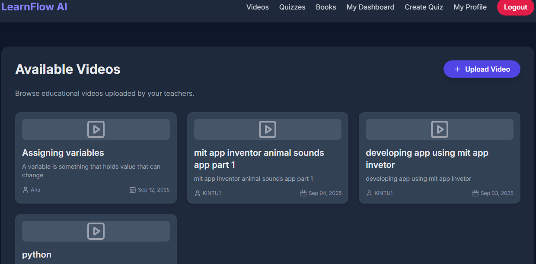Open the Assigning variables video title
Viewport: 536px width, 264px height.
63,153
